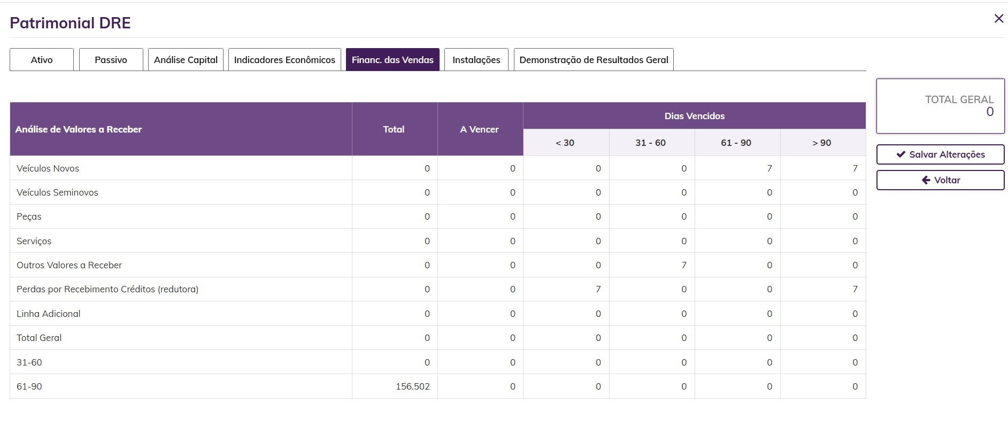Viewport: 1008px width, 427px height.
Task: Open the Instalações tab
Action: pyautogui.click(x=476, y=60)
